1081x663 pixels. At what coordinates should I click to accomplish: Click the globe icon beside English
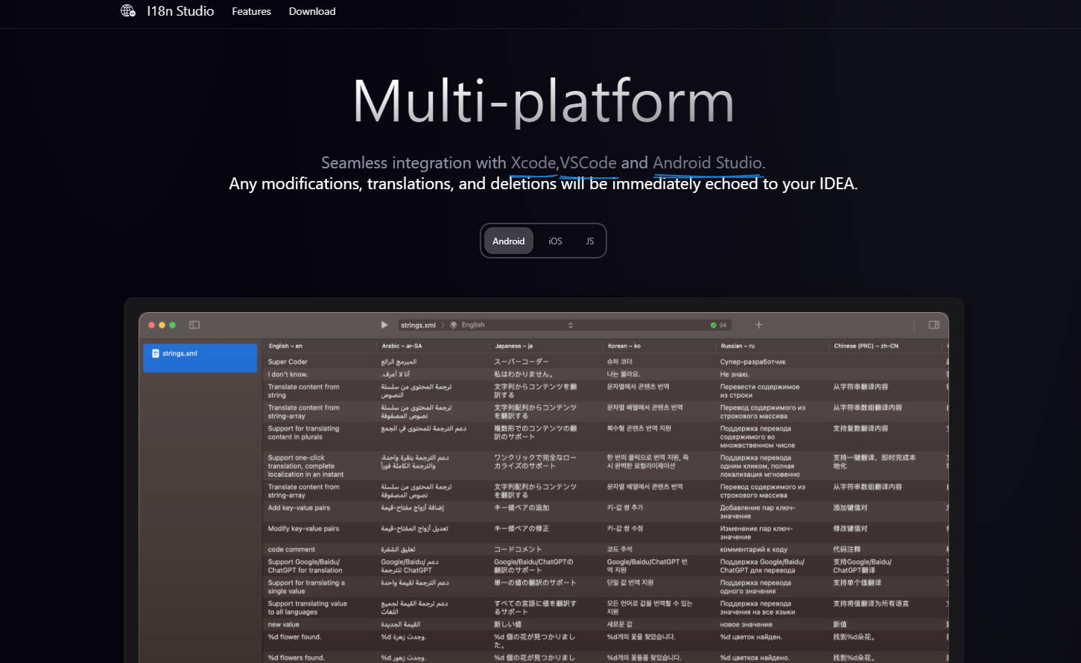[454, 326]
